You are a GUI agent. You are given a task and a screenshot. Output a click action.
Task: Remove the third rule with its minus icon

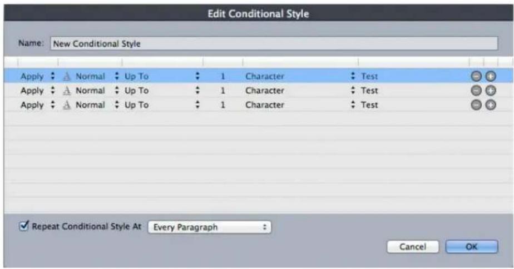(x=476, y=105)
